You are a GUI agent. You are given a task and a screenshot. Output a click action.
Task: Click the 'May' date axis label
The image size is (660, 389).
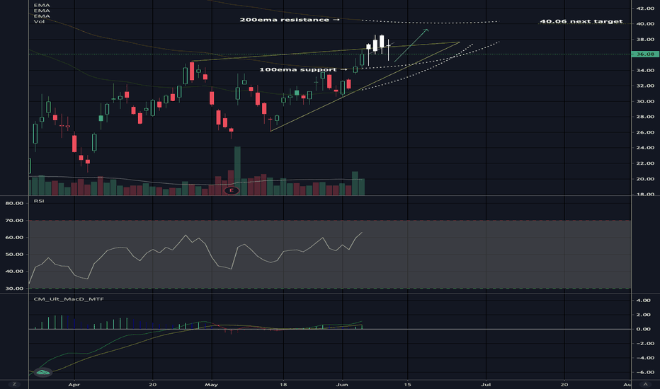click(x=211, y=384)
